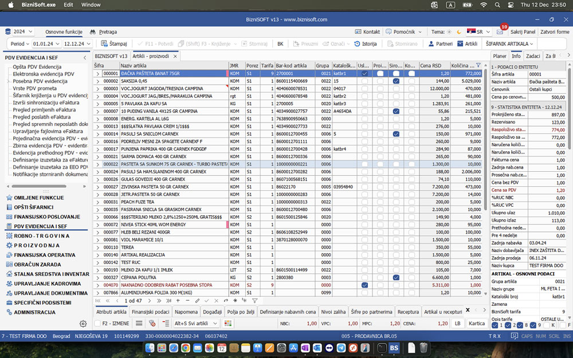Click the Štampaj printer icon
This screenshot has width=573, height=358.
tap(105, 44)
